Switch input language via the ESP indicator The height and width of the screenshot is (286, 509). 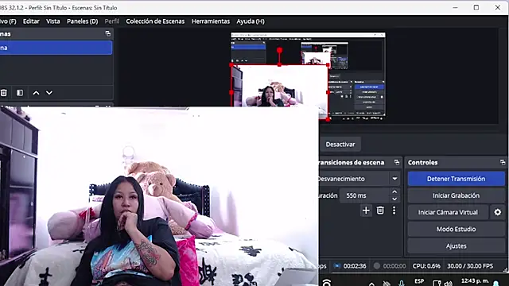click(x=419, y=281)
